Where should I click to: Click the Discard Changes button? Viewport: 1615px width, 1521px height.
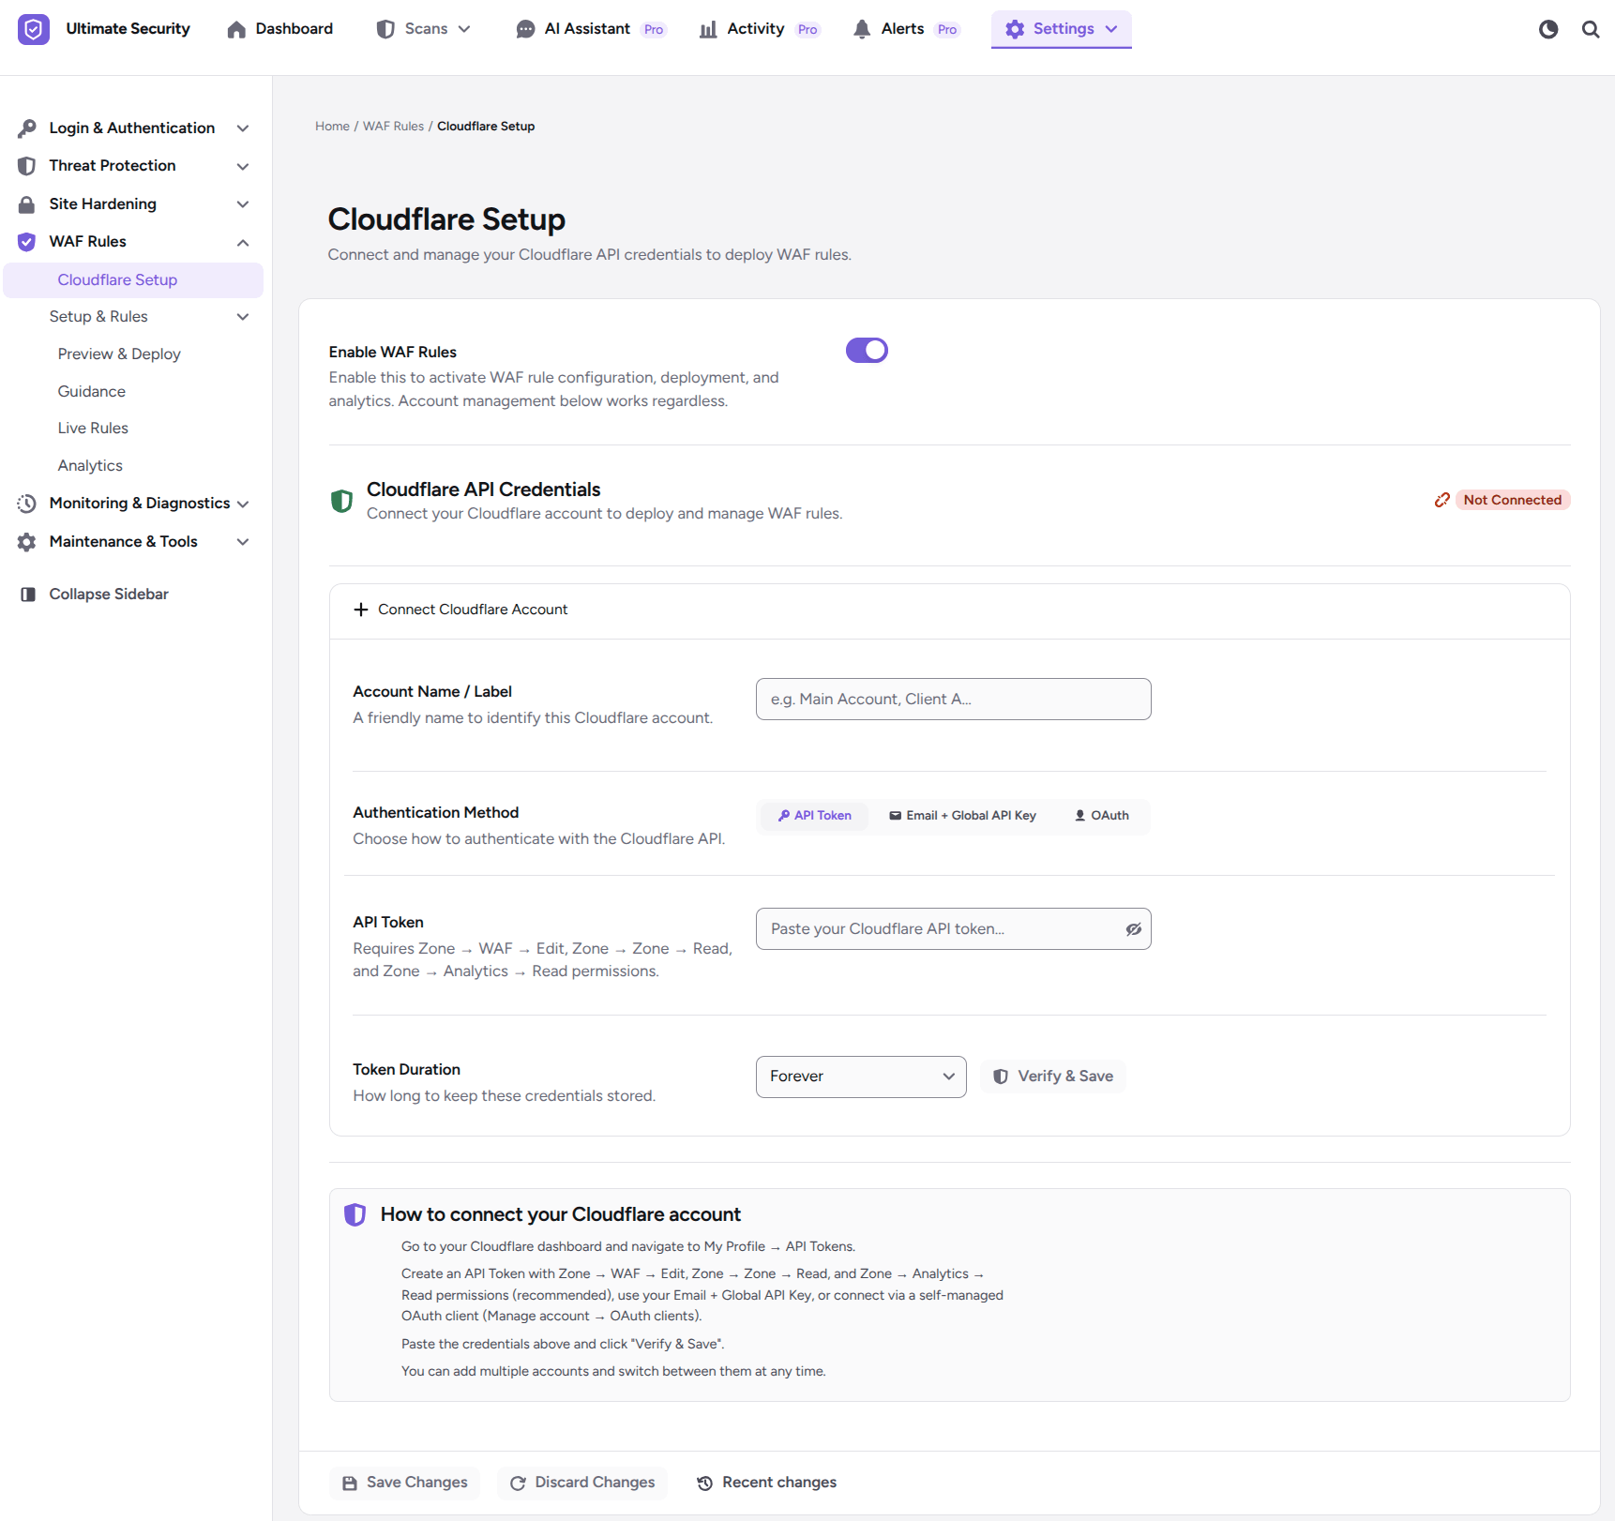click(x=582, y=1483)
